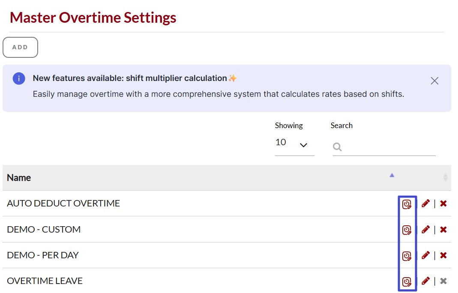Screen dimensions: 458x293
Task: Open overtime multiplier settings for DEMO - CUSTOM
Action: [x=407, y=230]
